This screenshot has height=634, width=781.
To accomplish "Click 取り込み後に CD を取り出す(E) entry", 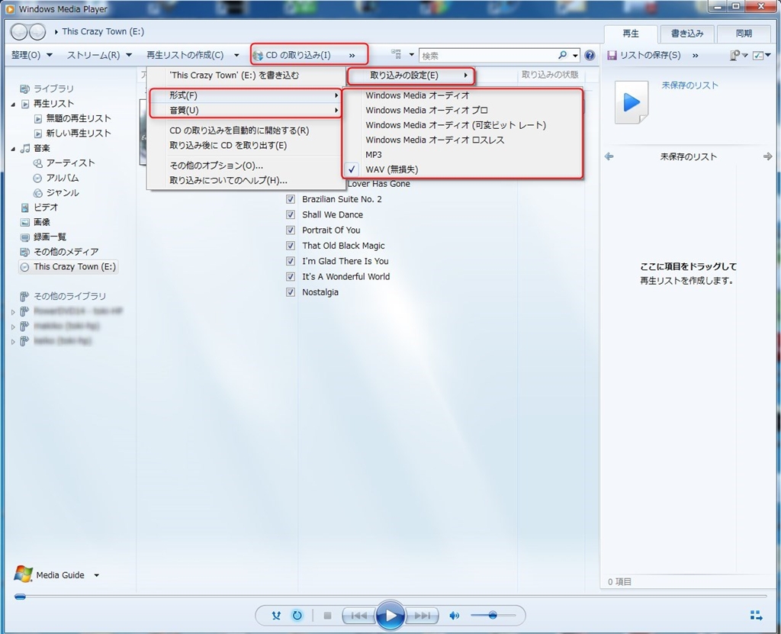I will point(246,146).
